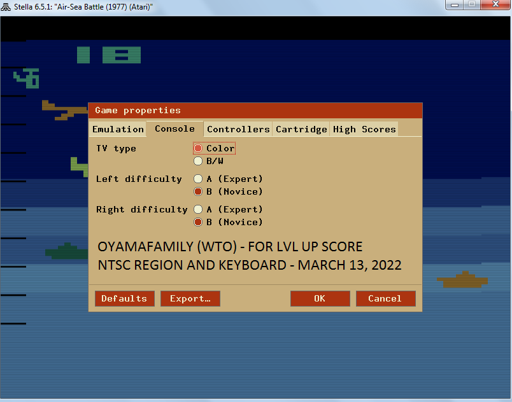Set right difficulty to A (Expert)
The image size is (512, 402).
point(198,209)
